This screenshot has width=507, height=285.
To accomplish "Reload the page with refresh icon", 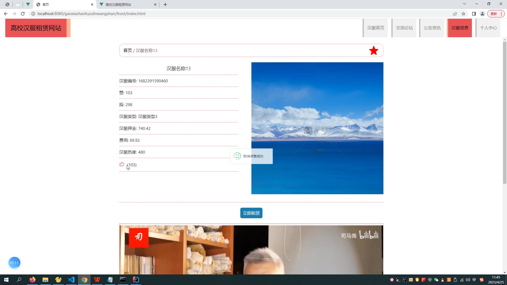I will (x=23, y=14).
